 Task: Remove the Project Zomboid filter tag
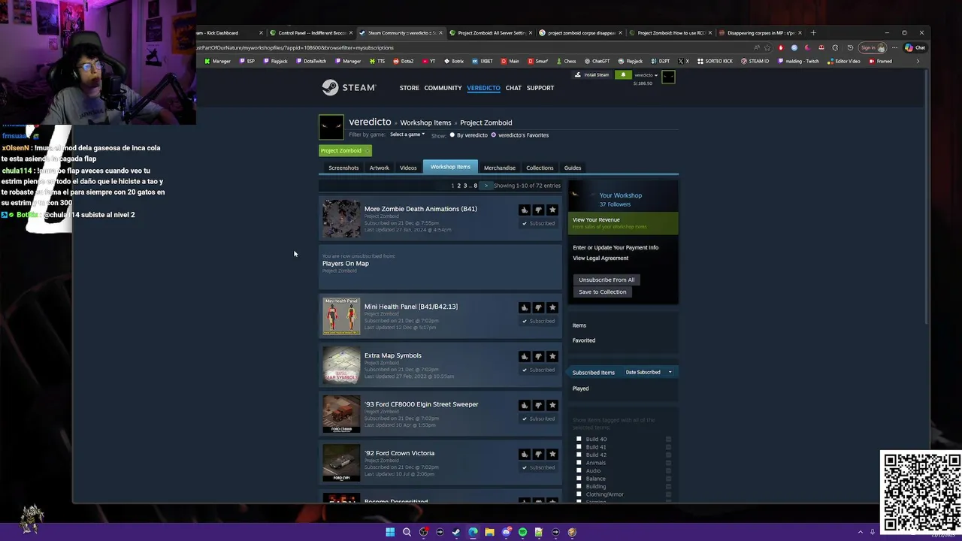pyautogui.click(x=367, y=150)
